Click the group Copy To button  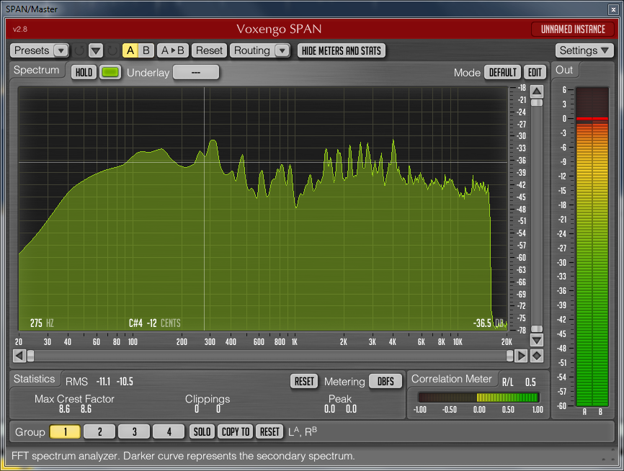(236, 431)
